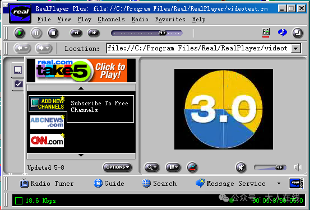Expand the Location dropdown arrow
This screenshot has width=310, height=210.
296,48
